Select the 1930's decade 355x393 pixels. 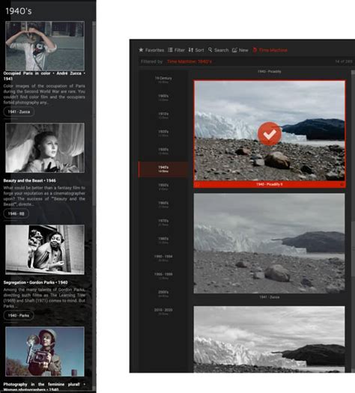click(163, 151)
